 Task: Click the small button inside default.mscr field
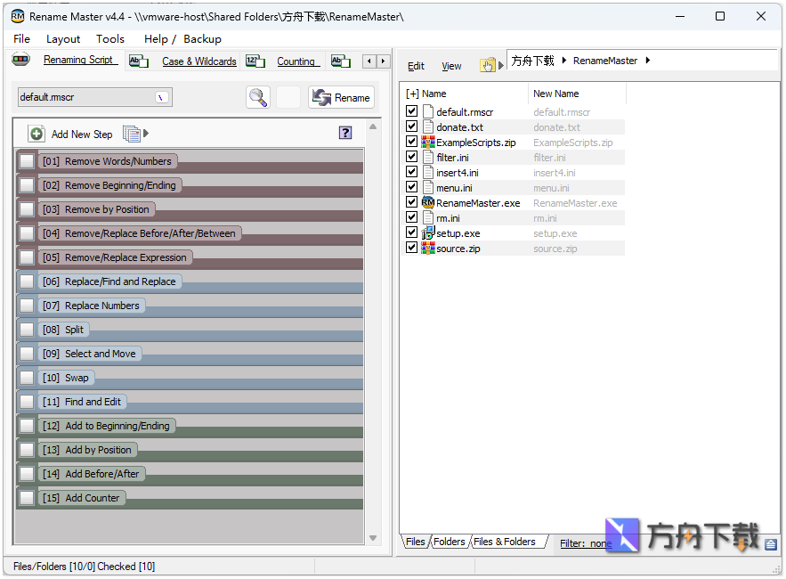pyautogui.click(x=161, y=97)
